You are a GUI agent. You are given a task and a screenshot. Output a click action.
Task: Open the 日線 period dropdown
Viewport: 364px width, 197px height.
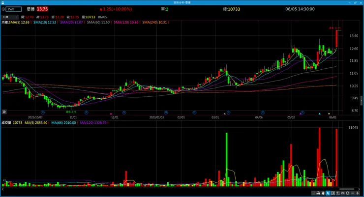pos(10,17)
